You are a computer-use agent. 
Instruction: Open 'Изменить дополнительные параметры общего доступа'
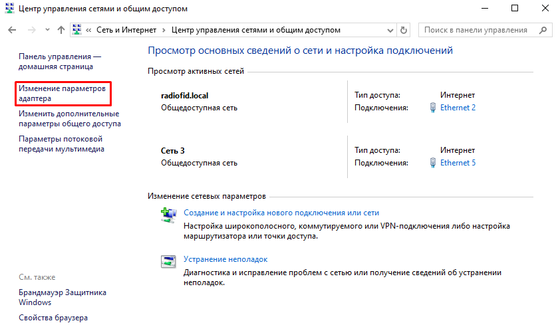tap(70, 118)
